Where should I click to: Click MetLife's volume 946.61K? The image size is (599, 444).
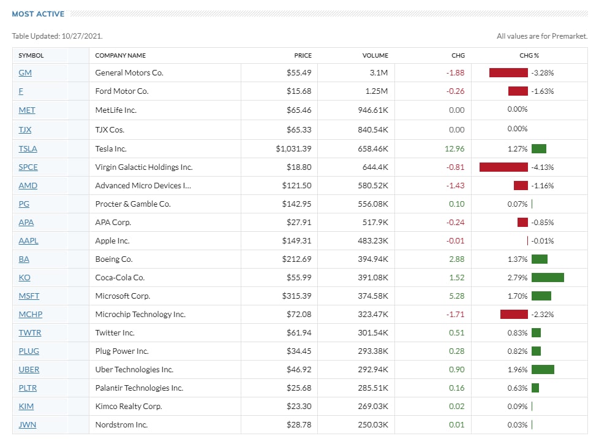click(373, 110)
